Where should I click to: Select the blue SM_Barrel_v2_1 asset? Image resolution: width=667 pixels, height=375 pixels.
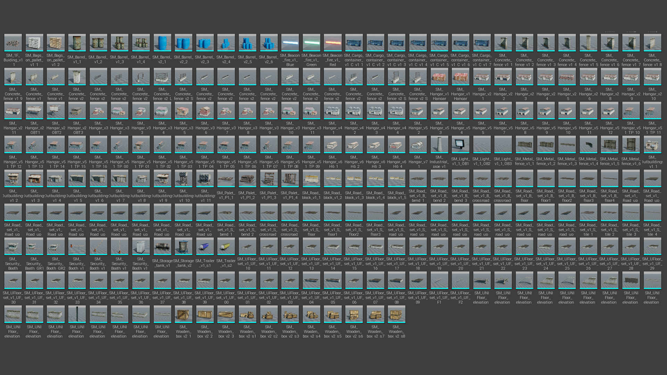[162, 43]
